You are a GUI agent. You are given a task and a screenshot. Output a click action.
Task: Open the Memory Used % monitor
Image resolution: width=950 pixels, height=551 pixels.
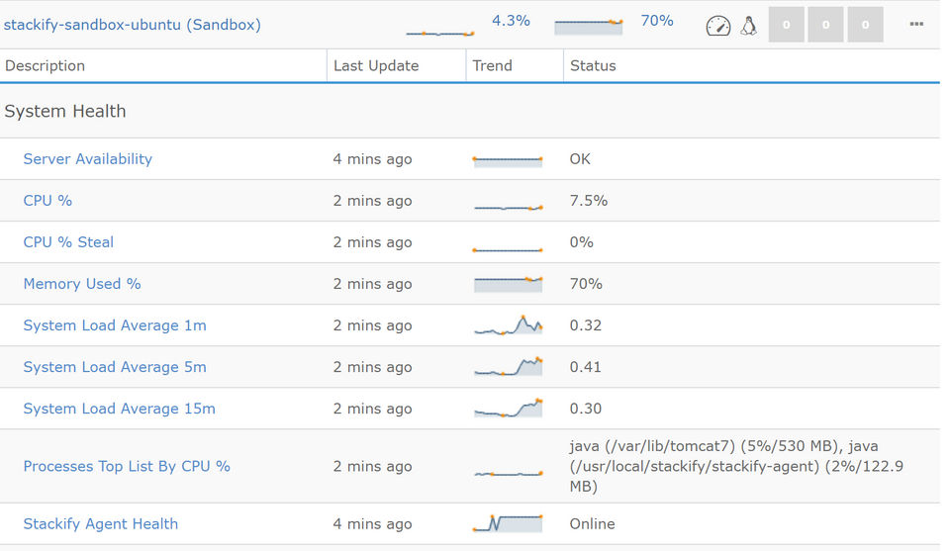pos(82,284)
